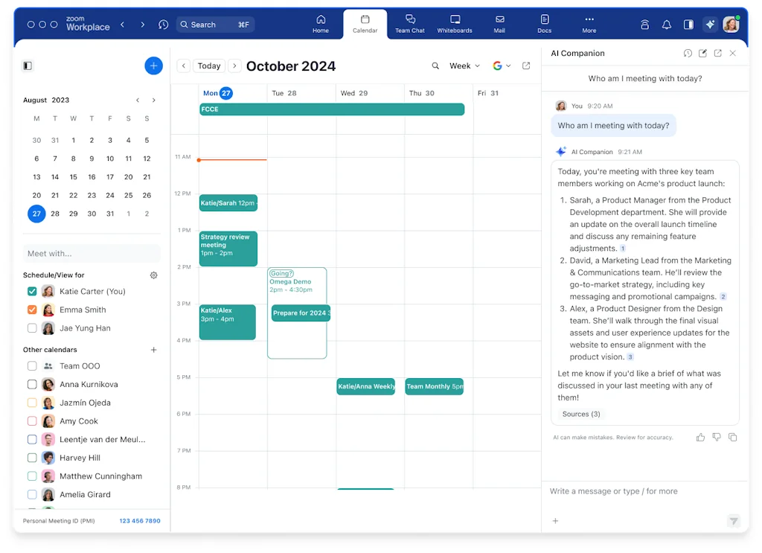Image resolution: width=762 pixels, height=553 pixels.
Task: Open Whiteboards from the top navigation
Action: [x=454, y=24]
